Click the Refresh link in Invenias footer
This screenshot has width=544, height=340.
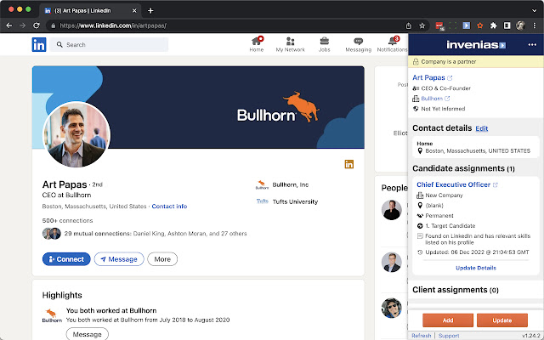(422, 336)
